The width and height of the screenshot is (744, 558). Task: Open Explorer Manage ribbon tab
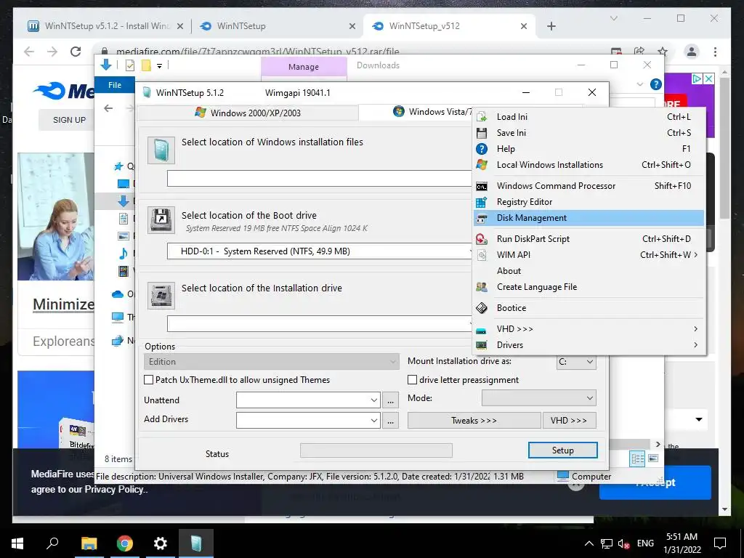pos(304,67)
